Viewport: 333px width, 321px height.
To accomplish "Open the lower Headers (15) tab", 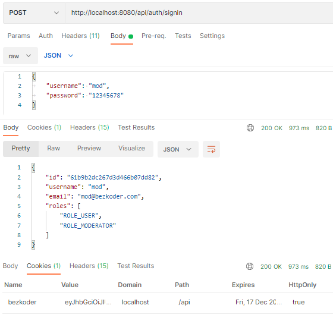I will click(x=89, y=266).
